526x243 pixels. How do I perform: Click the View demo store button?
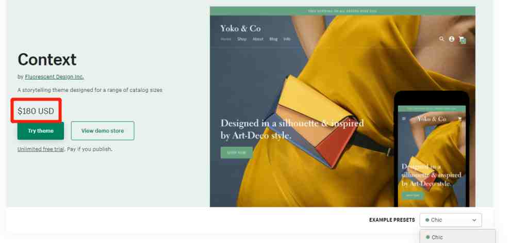pyautogui.click(x=103, y=131)
